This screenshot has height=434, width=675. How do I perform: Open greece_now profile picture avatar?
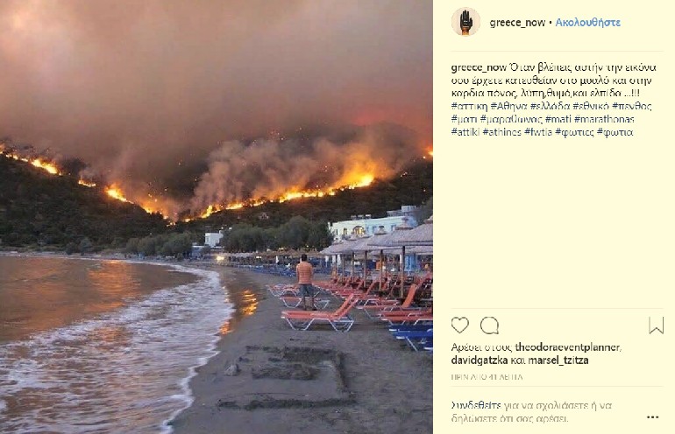click(465, 22)
